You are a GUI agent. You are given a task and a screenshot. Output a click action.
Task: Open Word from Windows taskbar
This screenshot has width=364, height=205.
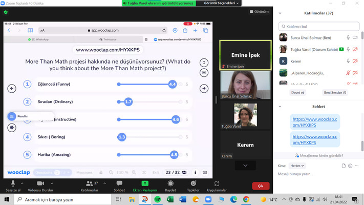183,199
